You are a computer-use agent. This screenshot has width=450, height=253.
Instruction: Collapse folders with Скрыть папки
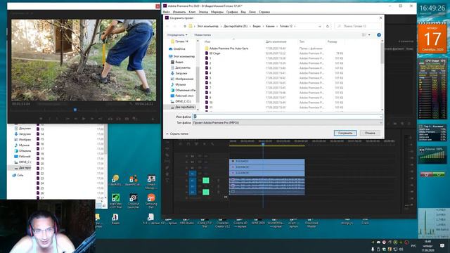[177, 134]
